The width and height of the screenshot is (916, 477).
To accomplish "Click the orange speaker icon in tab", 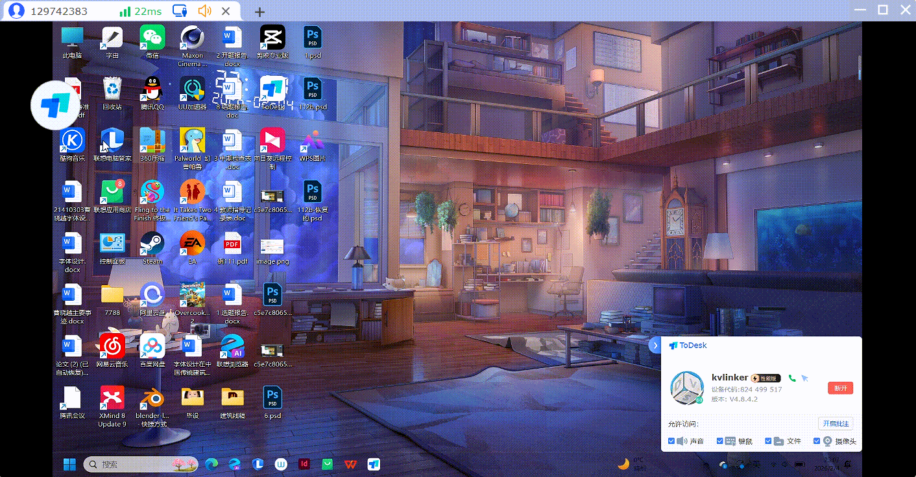I will [204, 11].
